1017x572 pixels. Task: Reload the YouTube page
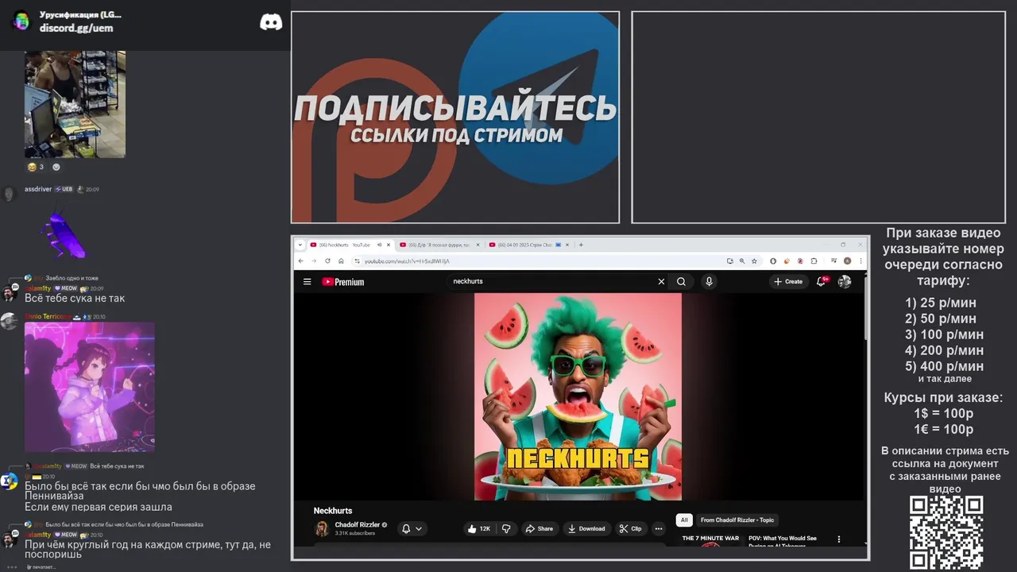(x=327, y=261)
